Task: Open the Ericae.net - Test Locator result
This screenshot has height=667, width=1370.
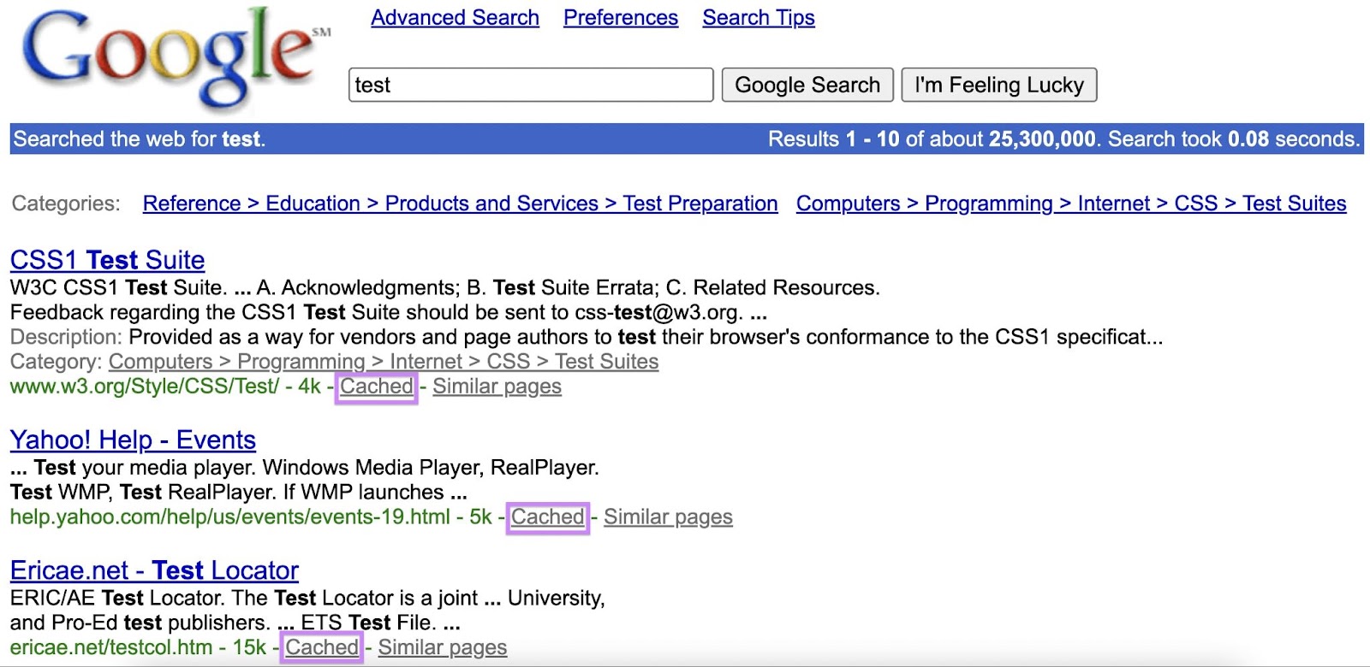Action: click(x=154, y=570)
